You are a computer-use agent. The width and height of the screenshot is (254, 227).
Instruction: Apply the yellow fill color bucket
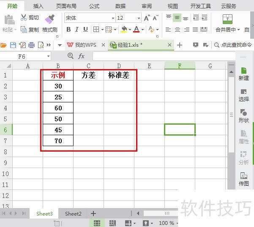coord(124,29)
